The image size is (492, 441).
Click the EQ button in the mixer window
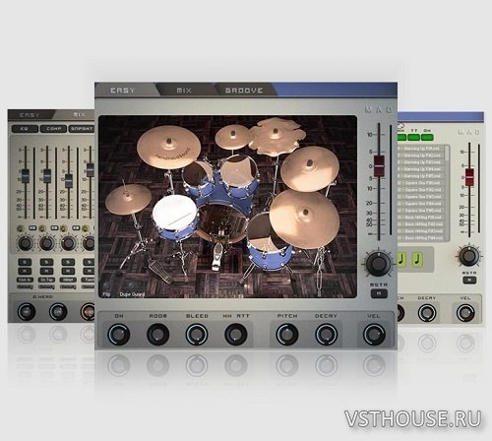(25, 129)
